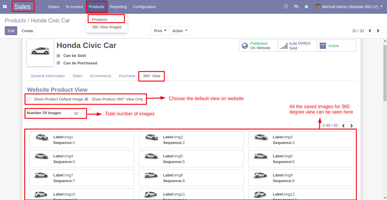Screen dimensions: 387x200
Task: Go to previous product record arrow
Action: (x=370, y=31)
